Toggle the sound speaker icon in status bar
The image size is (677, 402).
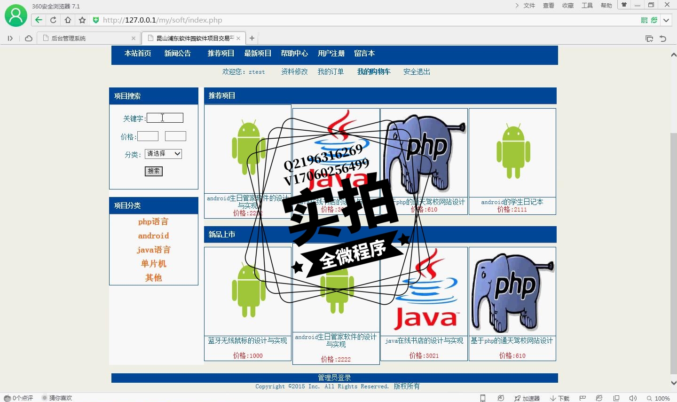pos(633,398)
